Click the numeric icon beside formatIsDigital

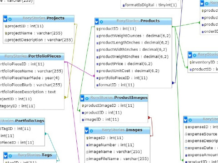pos(124,5)
